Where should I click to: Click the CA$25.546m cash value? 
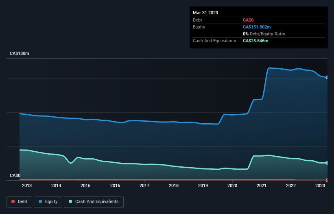pyautogui.click(x=255, y=41)
